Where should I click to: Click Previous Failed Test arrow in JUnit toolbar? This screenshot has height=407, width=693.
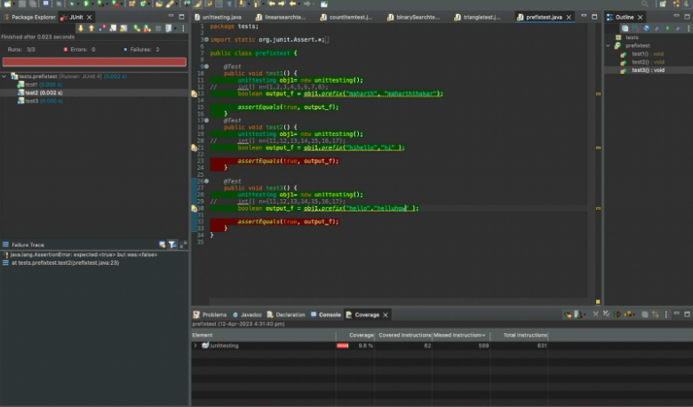click(x=92, y=28)
